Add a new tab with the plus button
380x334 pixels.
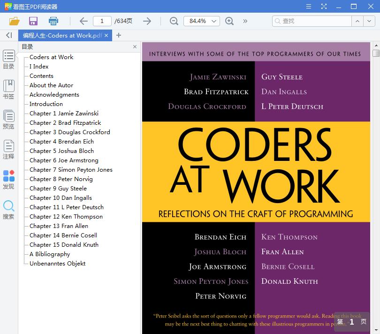[119, 35]
